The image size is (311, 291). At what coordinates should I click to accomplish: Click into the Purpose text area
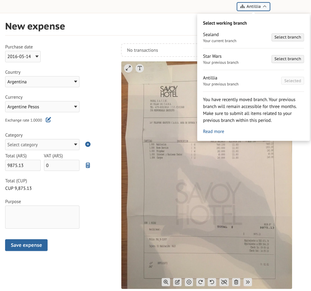pyautogui.click(x=42, y=217)
